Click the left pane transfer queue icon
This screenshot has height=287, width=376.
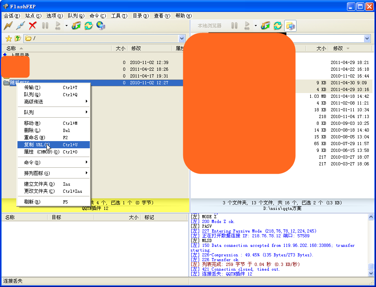tap(76, 26)
